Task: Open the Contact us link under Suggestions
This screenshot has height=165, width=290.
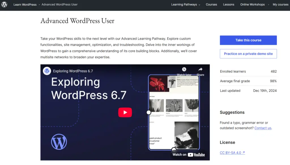Action: tap(263, 128)
